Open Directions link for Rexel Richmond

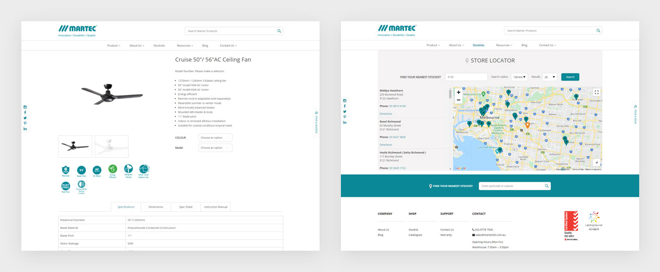[x=386, y=145]
